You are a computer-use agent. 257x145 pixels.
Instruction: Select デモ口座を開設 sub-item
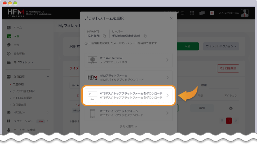coord(22,98)
